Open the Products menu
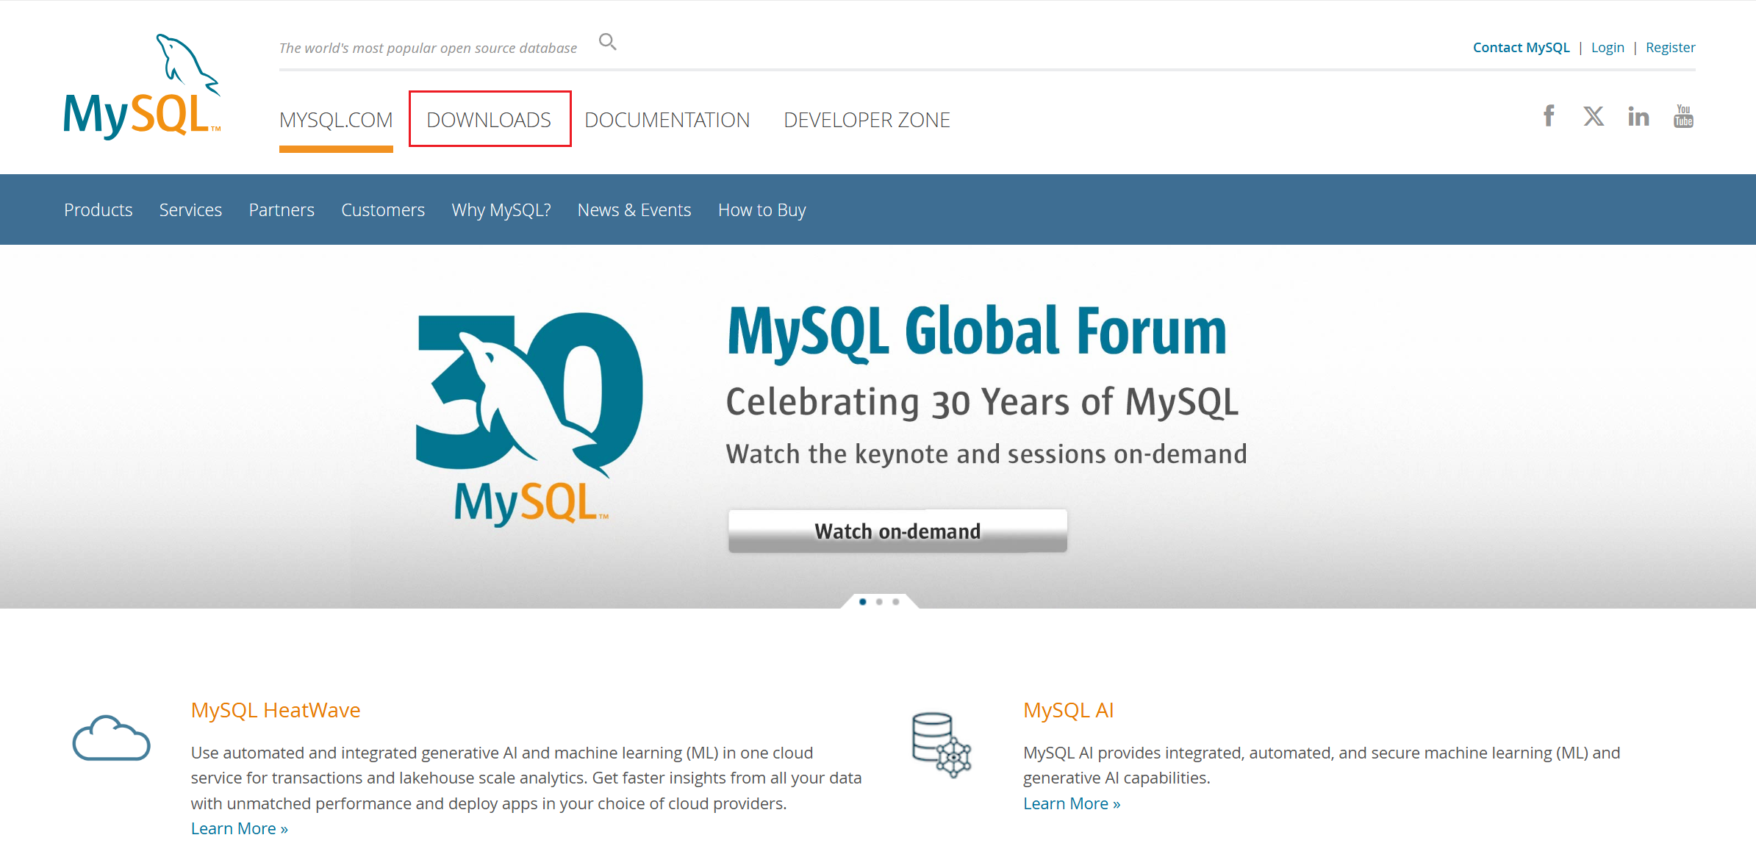The image size is (1756, 846). [x=98, y=209]
